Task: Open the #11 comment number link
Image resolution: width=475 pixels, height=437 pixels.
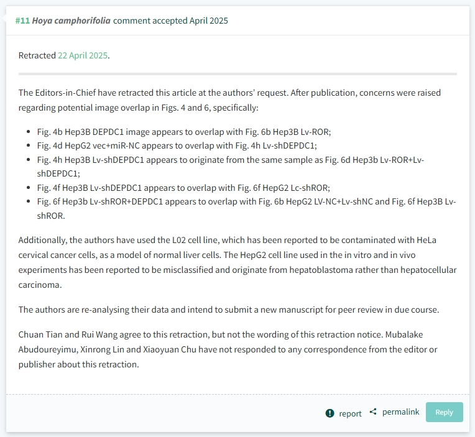Action: (23, 21)
